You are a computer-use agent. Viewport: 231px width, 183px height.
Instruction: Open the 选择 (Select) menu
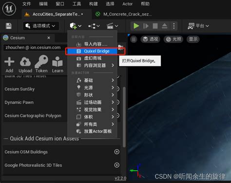(x=110, y=4)
